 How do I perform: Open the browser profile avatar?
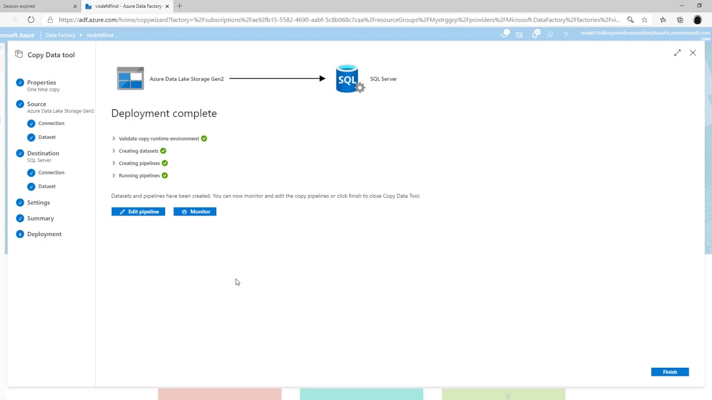698,19
